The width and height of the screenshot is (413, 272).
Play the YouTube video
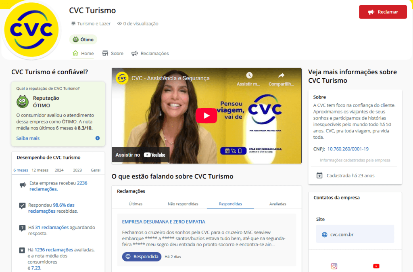pyautogui.click(x=206, y=115)
